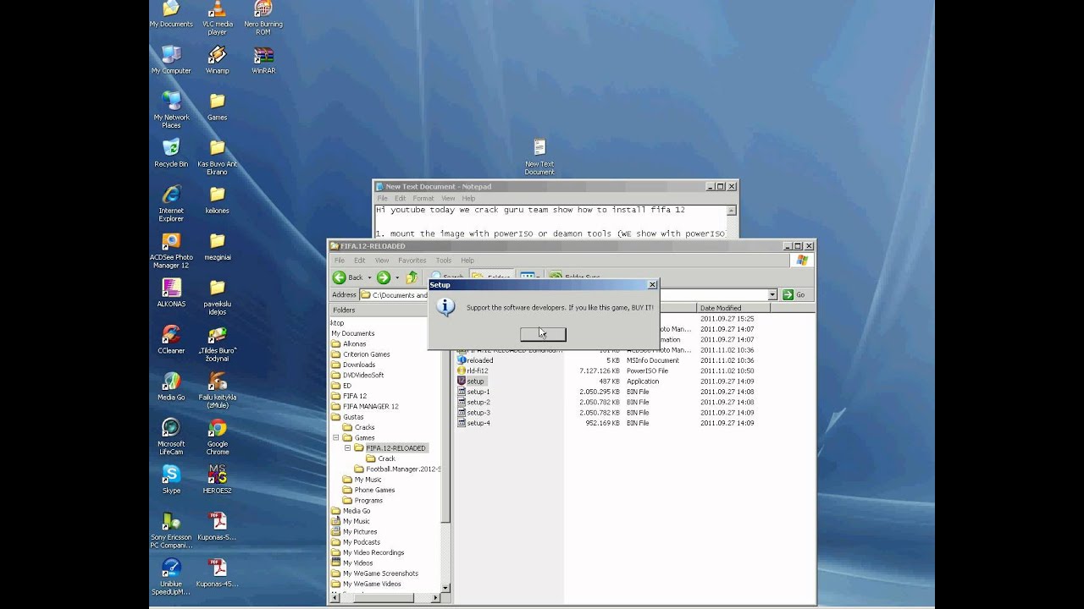Select the Internet Explorer desktop icon

(171, 203)
